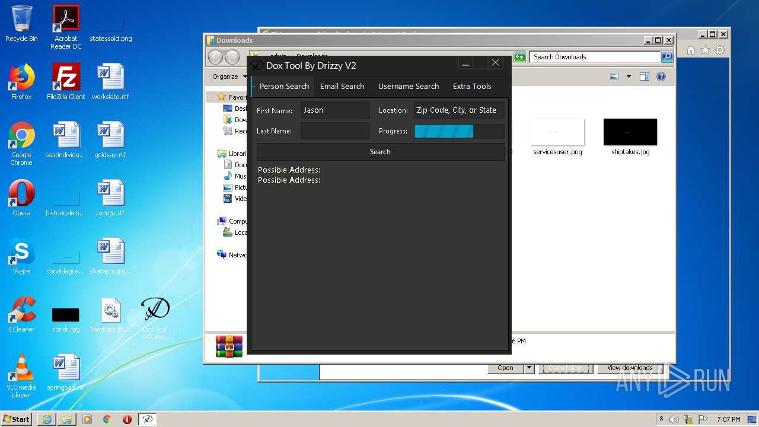Show hidden icons in system tray

(661, 419)
